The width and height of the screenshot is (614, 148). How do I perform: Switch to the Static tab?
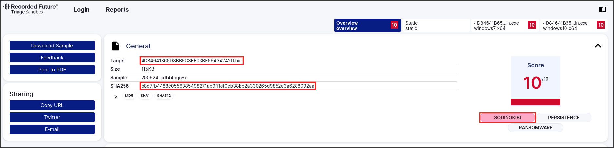click(436, 25)
